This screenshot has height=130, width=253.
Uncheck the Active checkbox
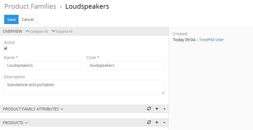pyautogui.click(x=6, y=48)
